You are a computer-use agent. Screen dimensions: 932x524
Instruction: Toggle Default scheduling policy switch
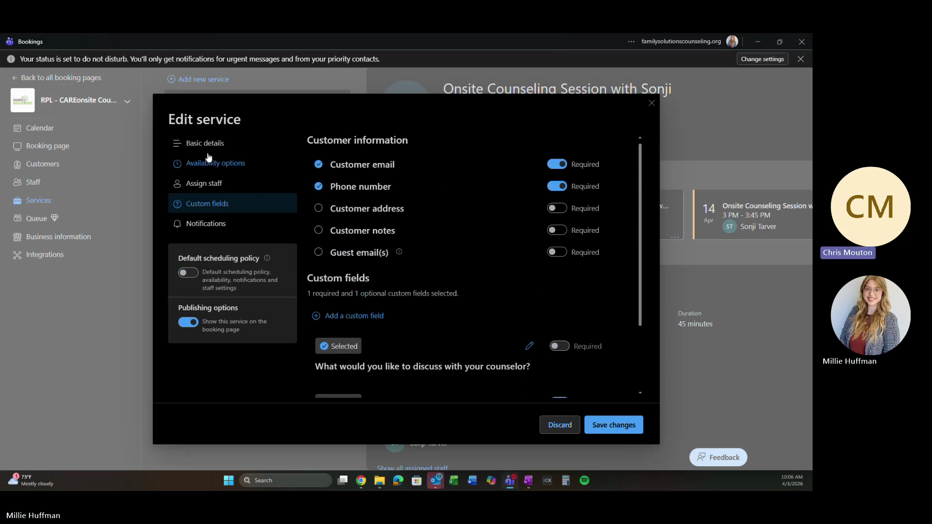point(188,273)
